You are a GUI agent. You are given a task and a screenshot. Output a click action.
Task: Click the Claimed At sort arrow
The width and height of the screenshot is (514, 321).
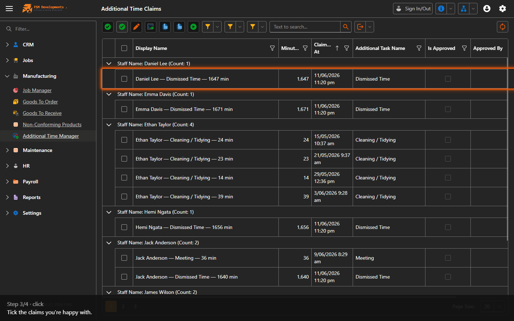tap(337, 48)
